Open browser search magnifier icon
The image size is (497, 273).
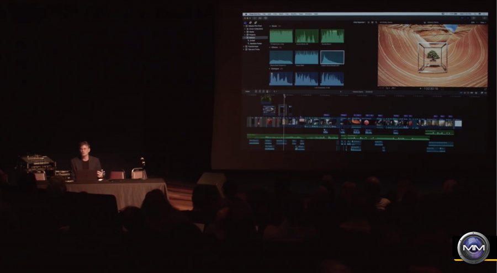(376, 23)
